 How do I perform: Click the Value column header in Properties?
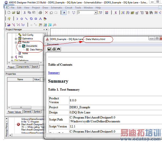click(x=36, y=79)
